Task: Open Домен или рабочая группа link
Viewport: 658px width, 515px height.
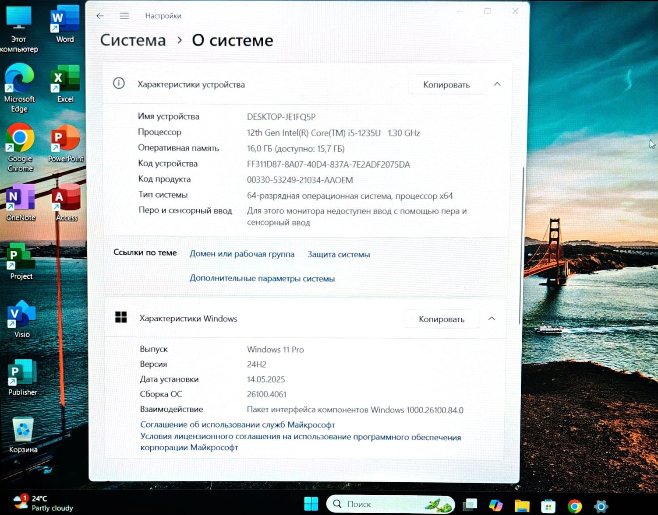Action: click(242, 254)
